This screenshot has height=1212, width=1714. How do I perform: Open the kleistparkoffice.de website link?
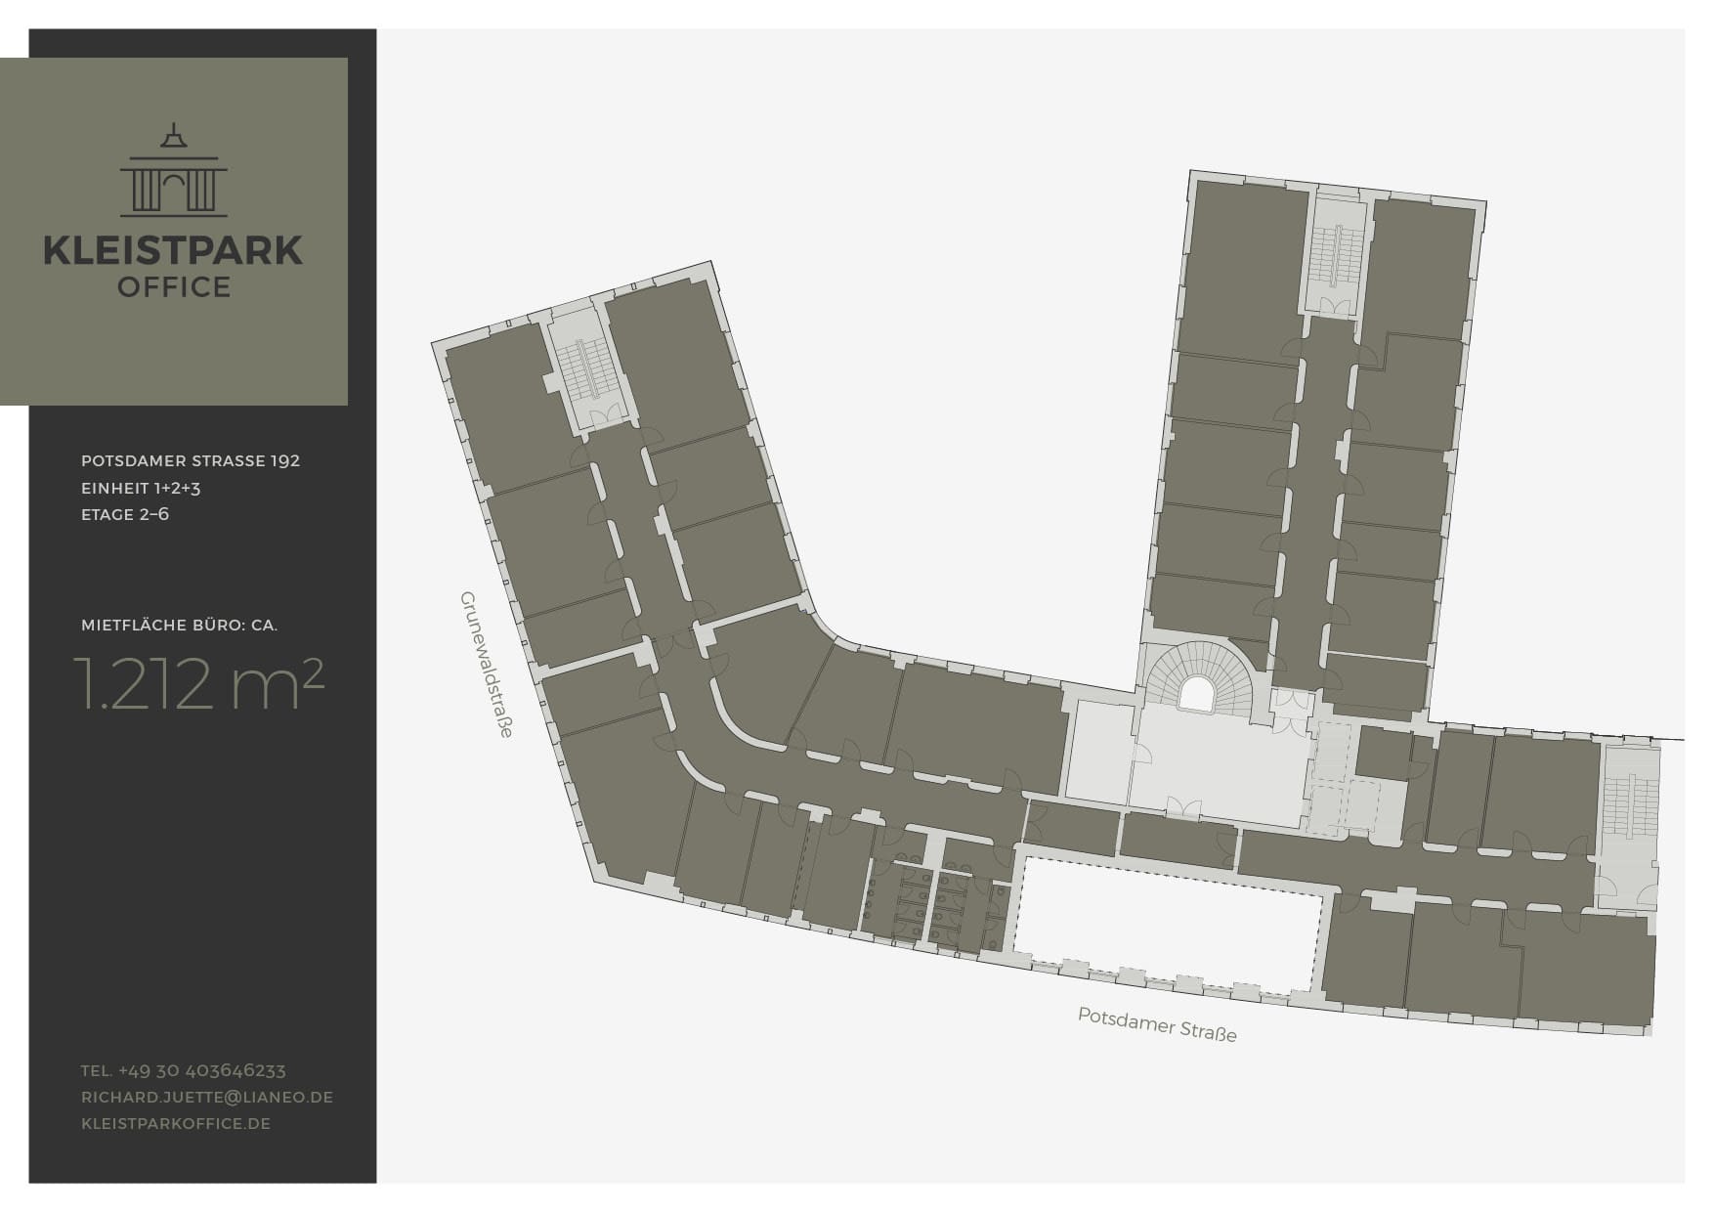[176, 1123]
